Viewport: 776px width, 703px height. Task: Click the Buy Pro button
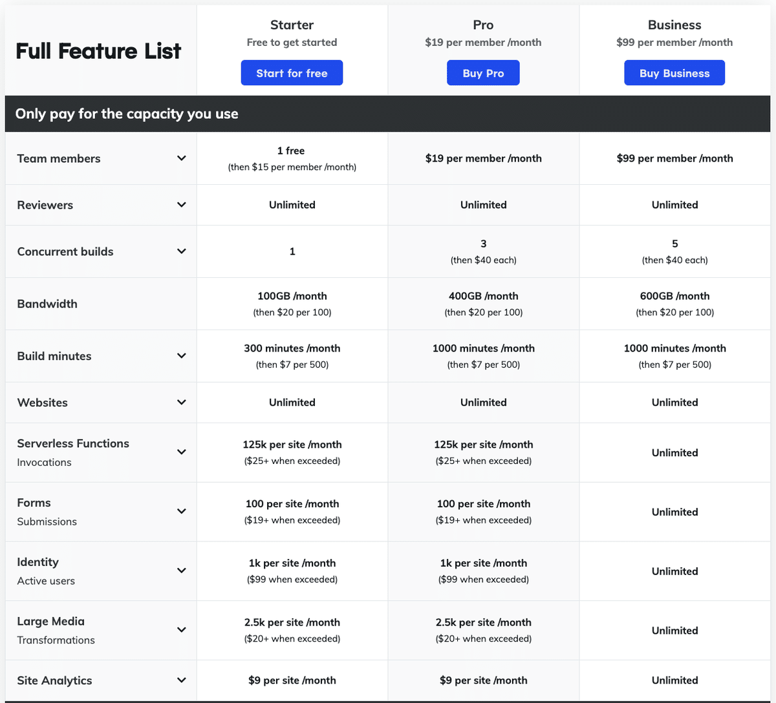point(483,73)
